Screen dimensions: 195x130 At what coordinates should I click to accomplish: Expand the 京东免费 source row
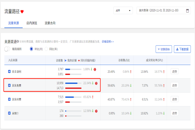click(9, 85)
